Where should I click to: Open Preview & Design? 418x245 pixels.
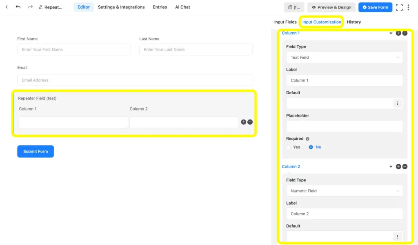331,7
